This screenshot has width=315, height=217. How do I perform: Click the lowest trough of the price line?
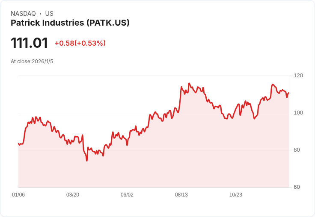[x=87, y=161]
